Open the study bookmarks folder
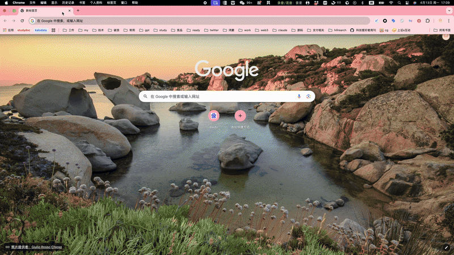The height and width of the screenshot is (255, 454). 160,30
